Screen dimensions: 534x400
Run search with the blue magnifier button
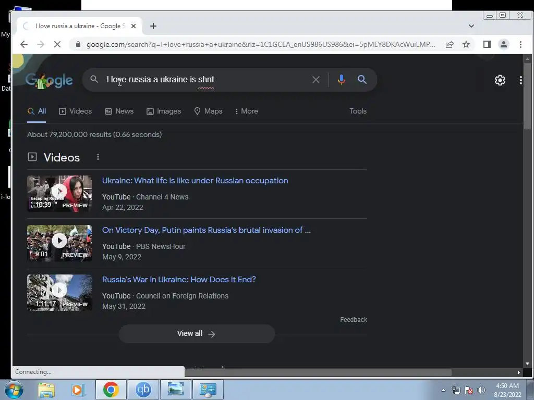(x=362, y=80)
